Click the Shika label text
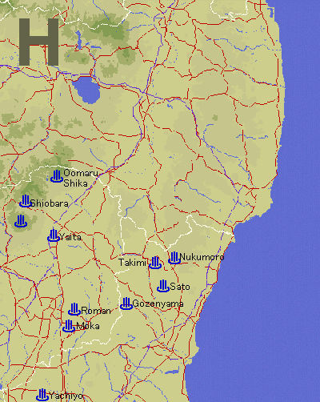 coord(75,183)
